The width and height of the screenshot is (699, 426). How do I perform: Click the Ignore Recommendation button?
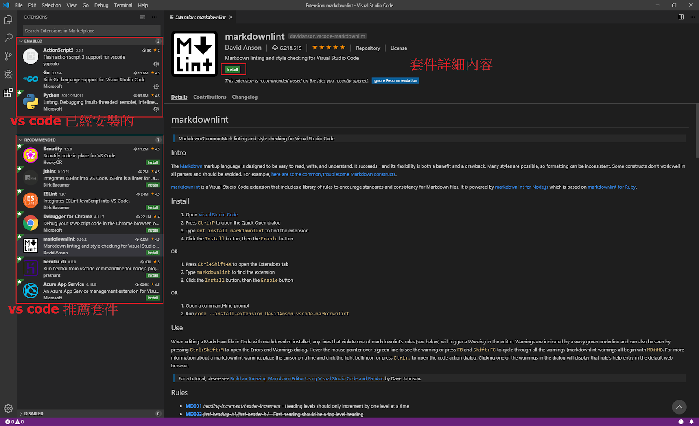point(395,80)
